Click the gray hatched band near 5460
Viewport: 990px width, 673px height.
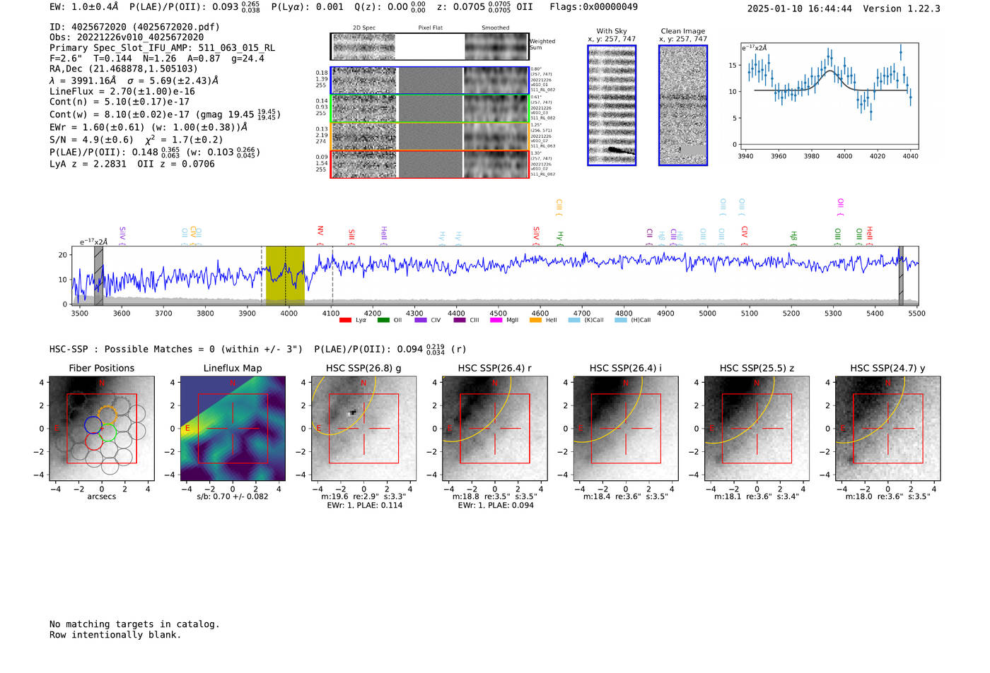901,275
